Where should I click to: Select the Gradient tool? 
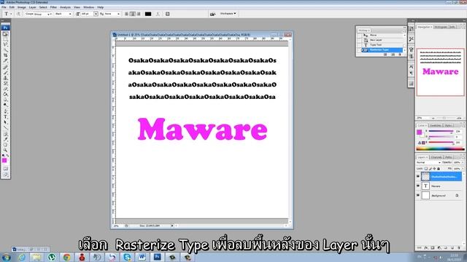(5, 94)
